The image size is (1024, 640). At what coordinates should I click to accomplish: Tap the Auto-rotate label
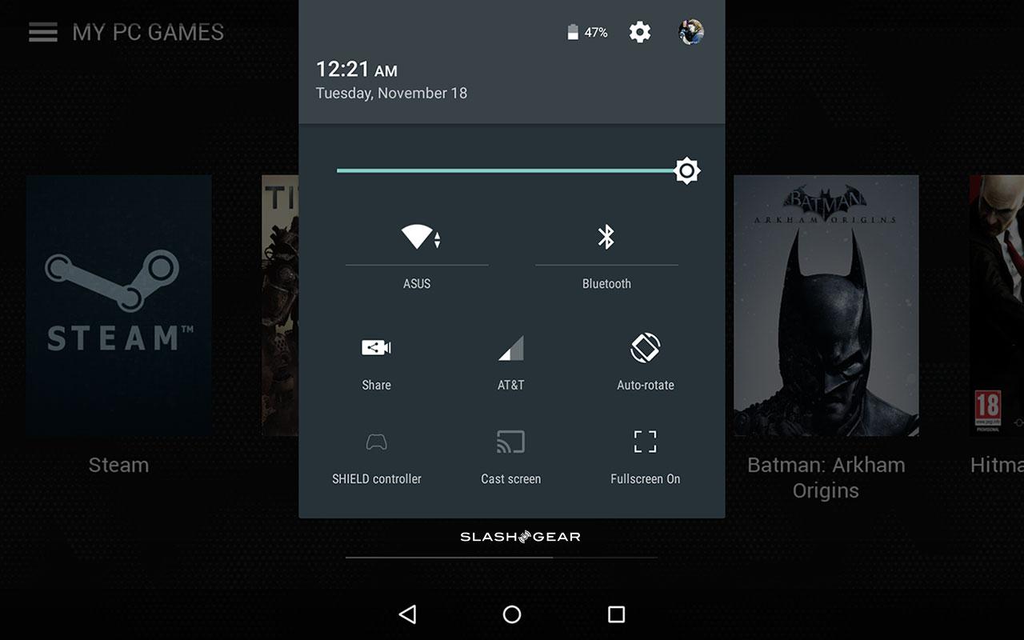(x=646, y=385)
